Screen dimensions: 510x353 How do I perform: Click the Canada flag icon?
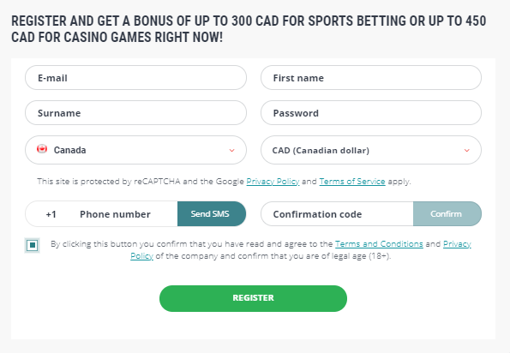coord(42,149)
